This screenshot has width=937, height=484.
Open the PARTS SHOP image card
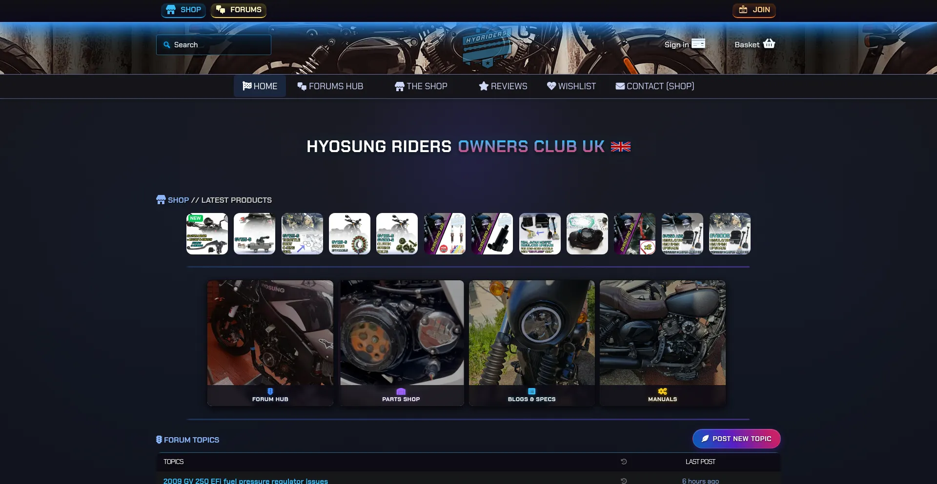402,343
